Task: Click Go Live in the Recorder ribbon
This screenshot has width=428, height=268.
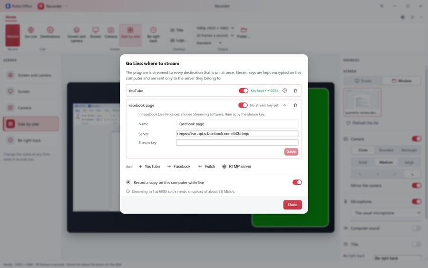Action: (31, 33)
